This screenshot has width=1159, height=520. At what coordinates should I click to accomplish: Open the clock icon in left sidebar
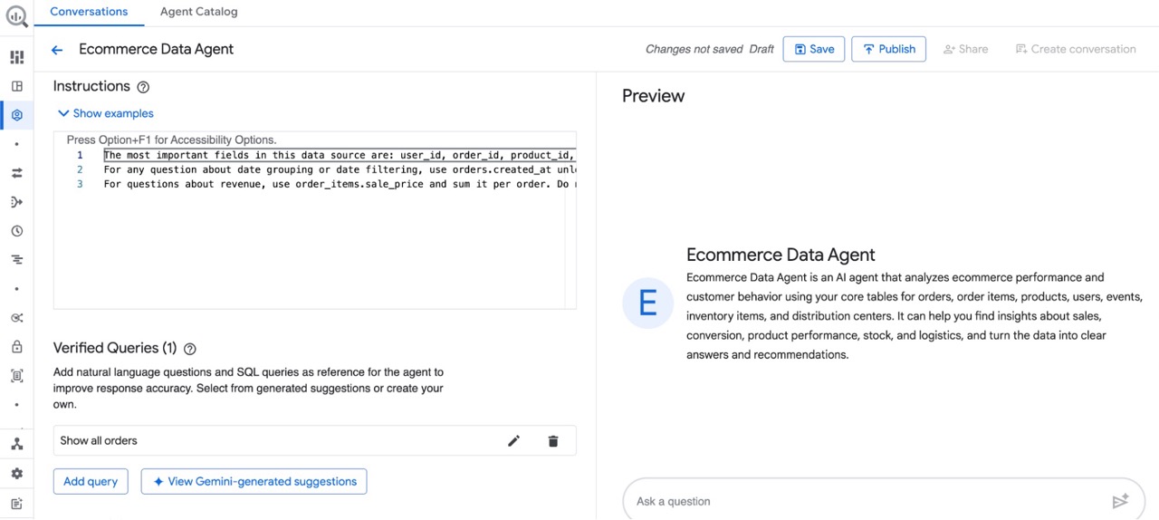tap(16, 231)
